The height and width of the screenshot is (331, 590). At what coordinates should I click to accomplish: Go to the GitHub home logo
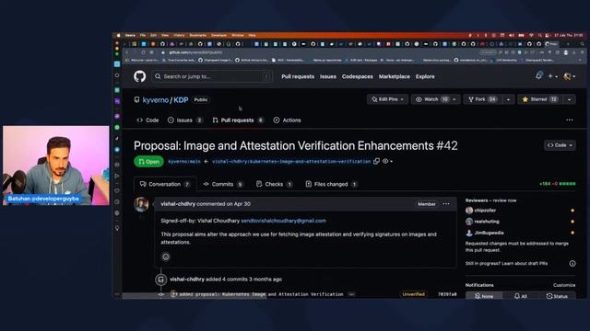pos(139,76)
